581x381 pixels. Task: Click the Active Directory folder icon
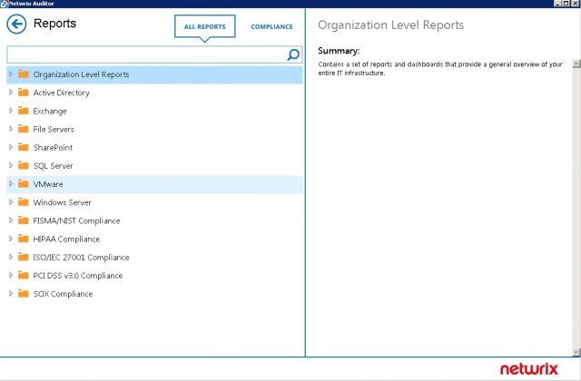click(24, 93)
